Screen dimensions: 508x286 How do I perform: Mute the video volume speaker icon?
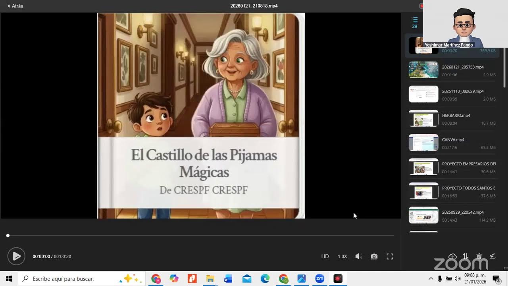[358, 256]
